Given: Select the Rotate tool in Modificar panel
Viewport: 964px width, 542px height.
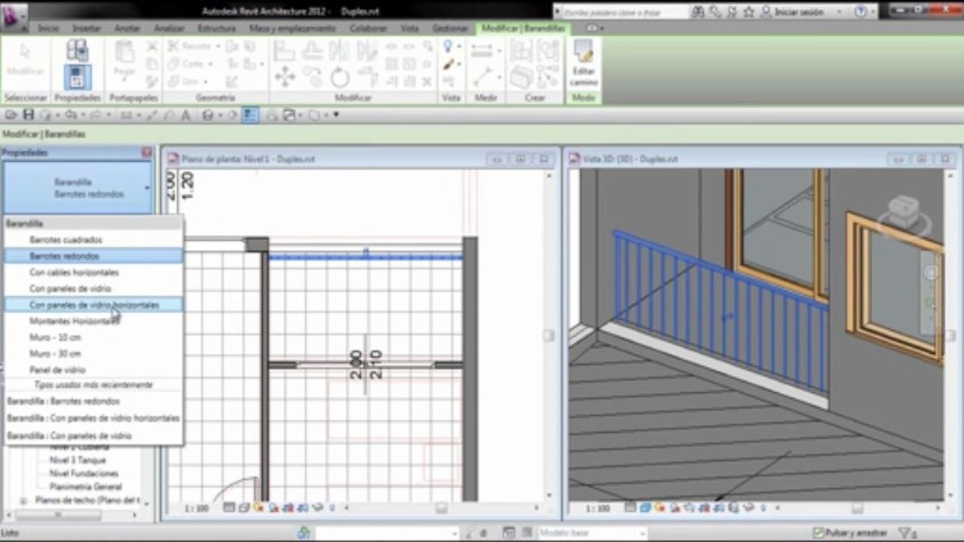Looking at the screenshot, I should pos(340,77).
